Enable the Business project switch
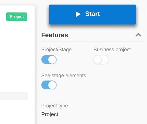This screenshot has height=124, width=147. [101, 60]
